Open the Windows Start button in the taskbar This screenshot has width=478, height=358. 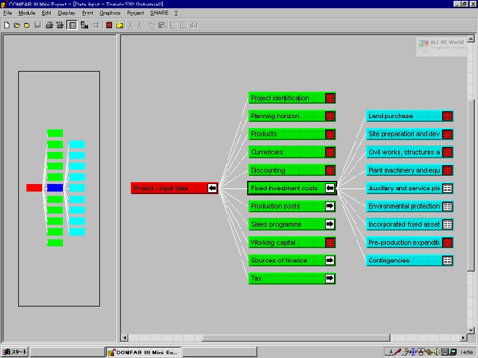pyautogui.click(x=14, y=352)
